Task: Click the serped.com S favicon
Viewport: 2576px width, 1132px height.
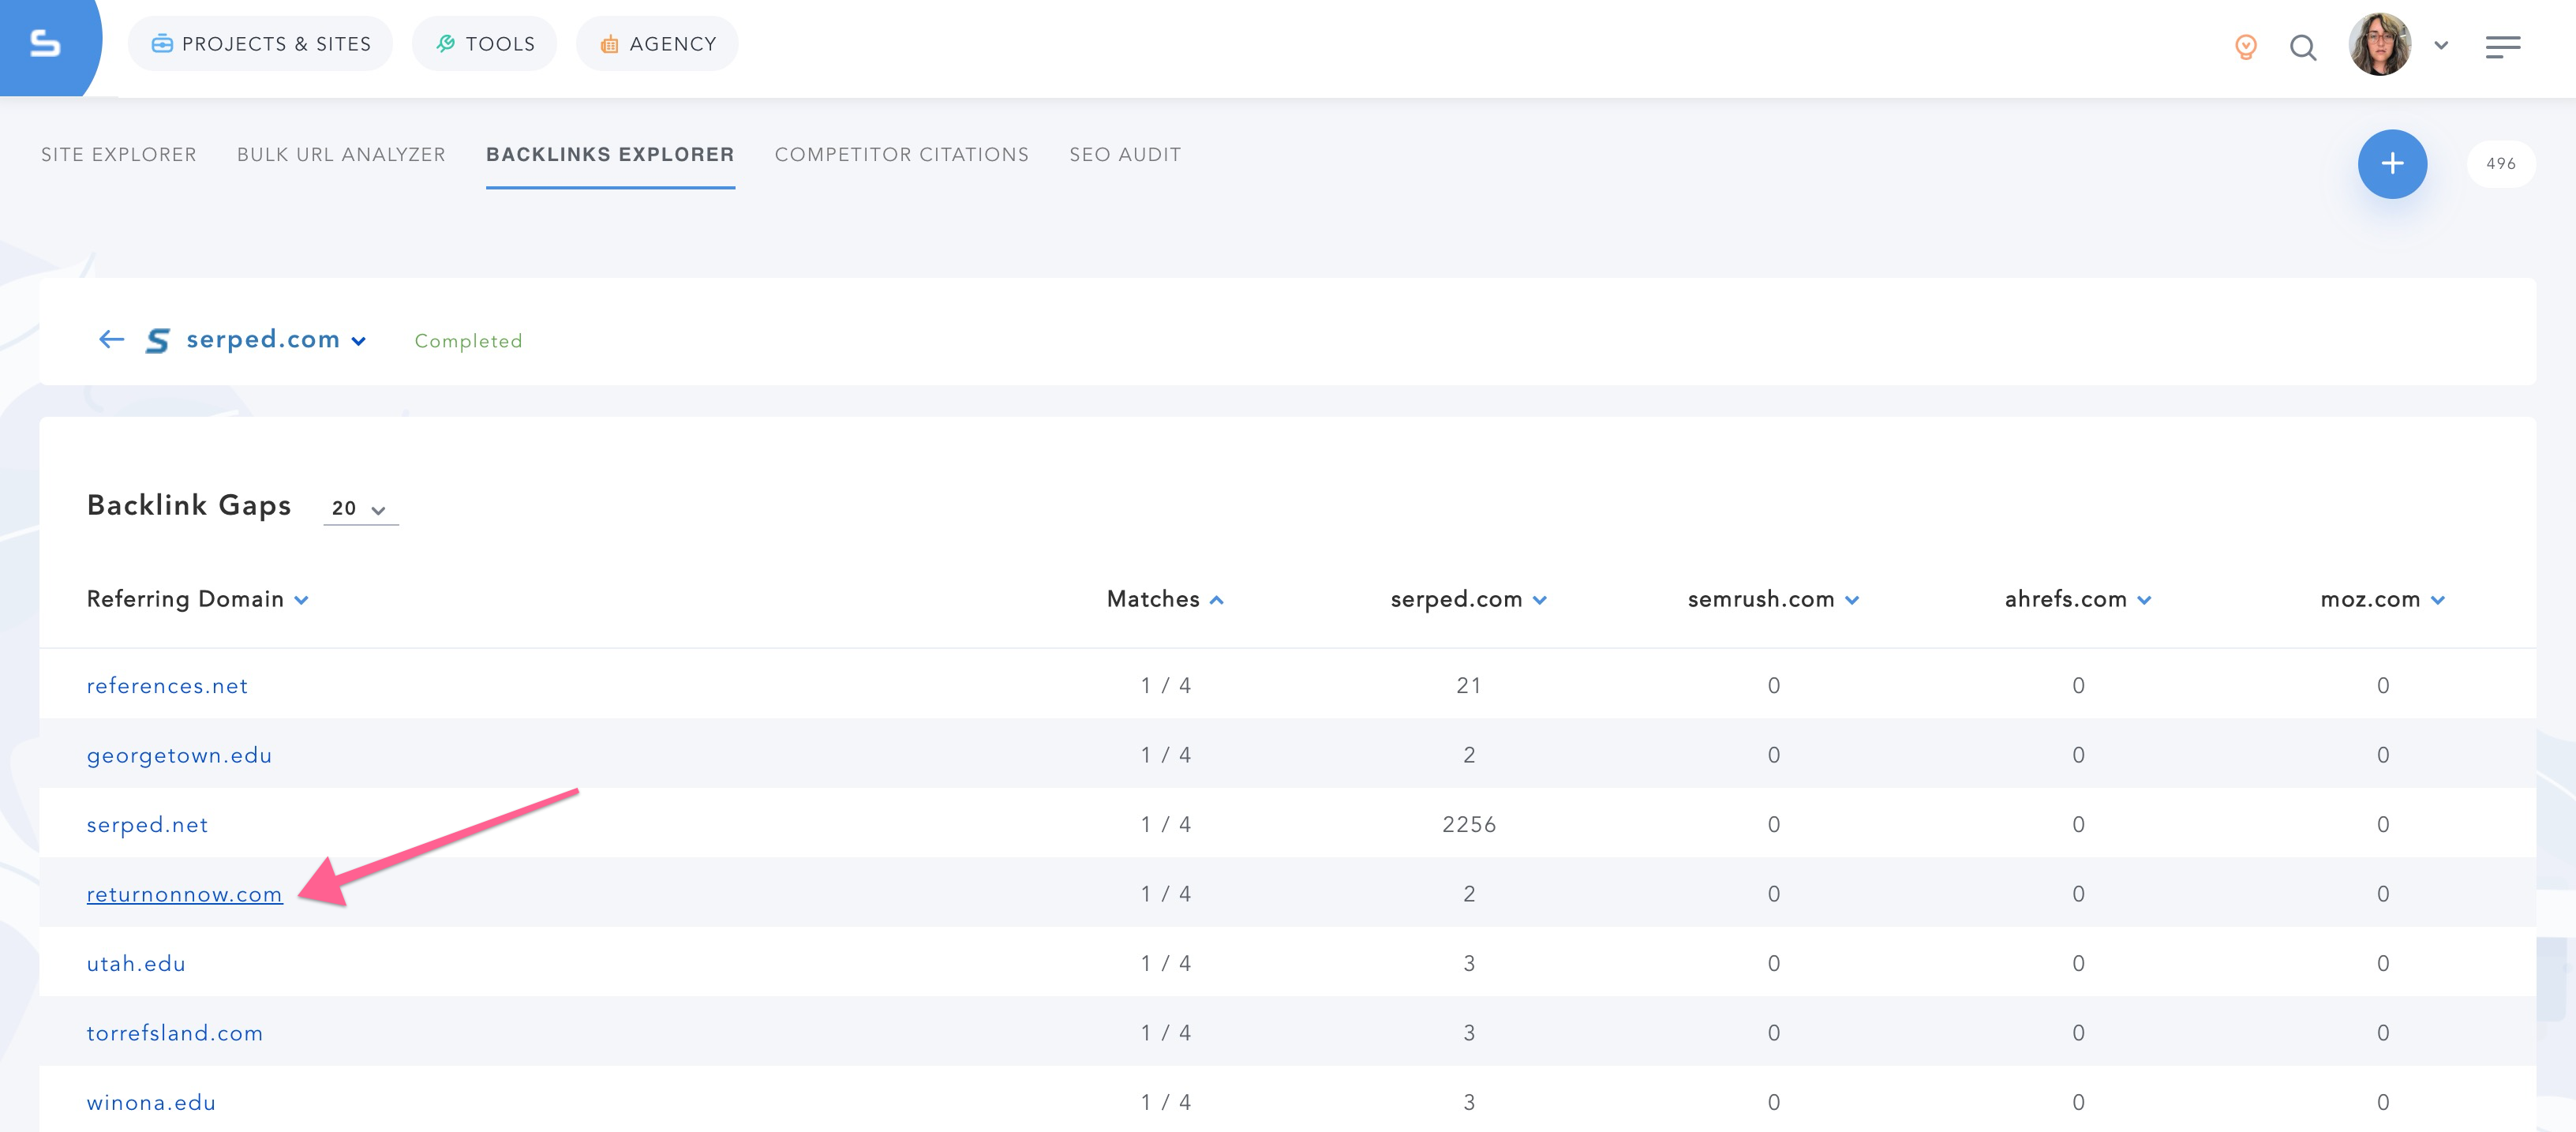Action: pos(157,341)
